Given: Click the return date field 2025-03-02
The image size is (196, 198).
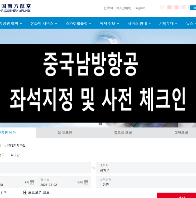Looking at the screenshot, I should (64, 182).
